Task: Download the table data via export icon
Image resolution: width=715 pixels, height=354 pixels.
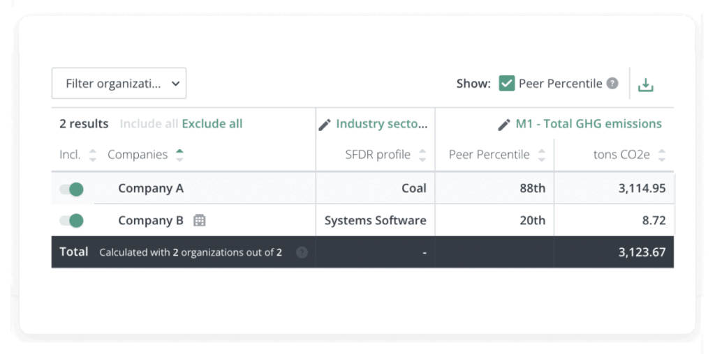Action: click(x=645, y=84)
